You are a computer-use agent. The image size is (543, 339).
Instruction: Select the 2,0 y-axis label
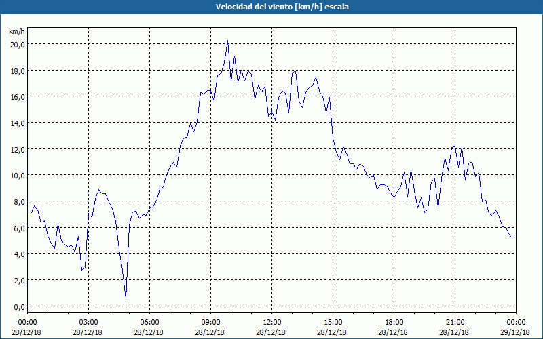19,280
